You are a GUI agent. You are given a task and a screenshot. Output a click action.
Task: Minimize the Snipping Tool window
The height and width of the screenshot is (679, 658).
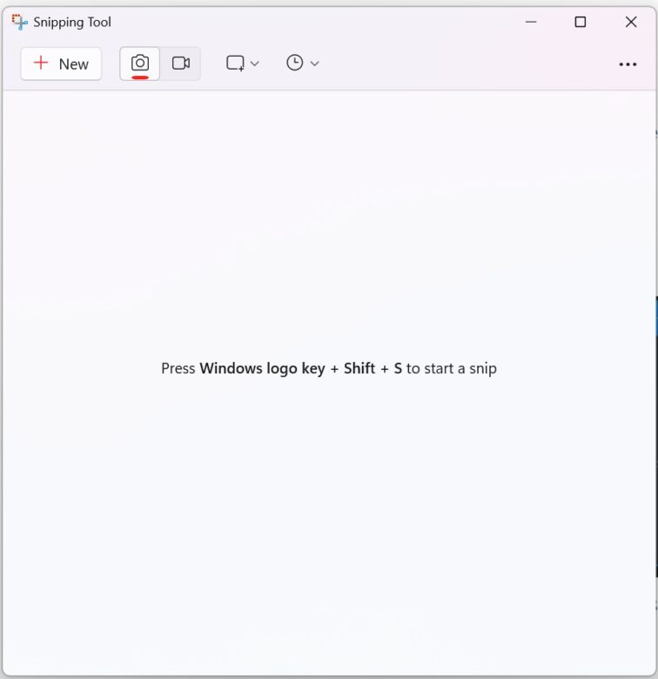point(529,22)
